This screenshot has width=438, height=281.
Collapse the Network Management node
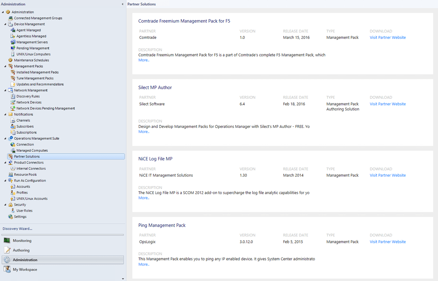pyautogui.click(x=5, y=90)
